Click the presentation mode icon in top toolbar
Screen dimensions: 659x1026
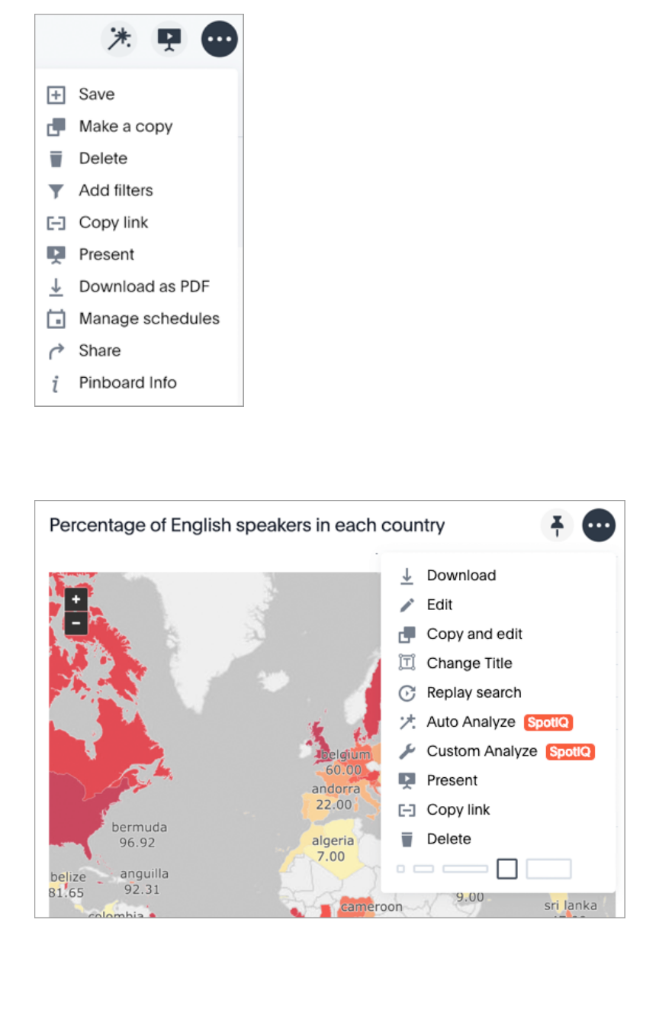click(x=169, y=39)
